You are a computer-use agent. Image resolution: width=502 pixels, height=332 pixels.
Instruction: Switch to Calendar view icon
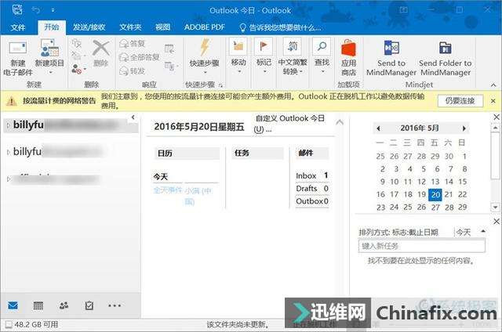point(38,306)
